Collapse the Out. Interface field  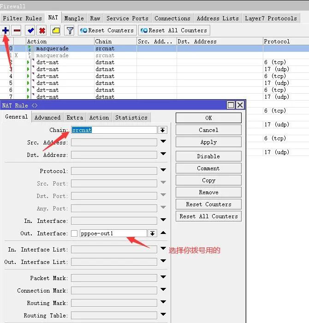163,233
